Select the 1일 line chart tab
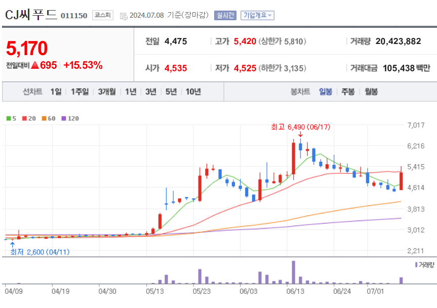 pos(56,92)
